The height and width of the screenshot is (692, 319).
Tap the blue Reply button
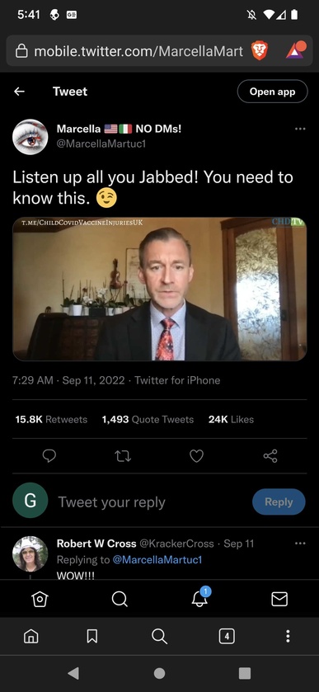point(279,501)
